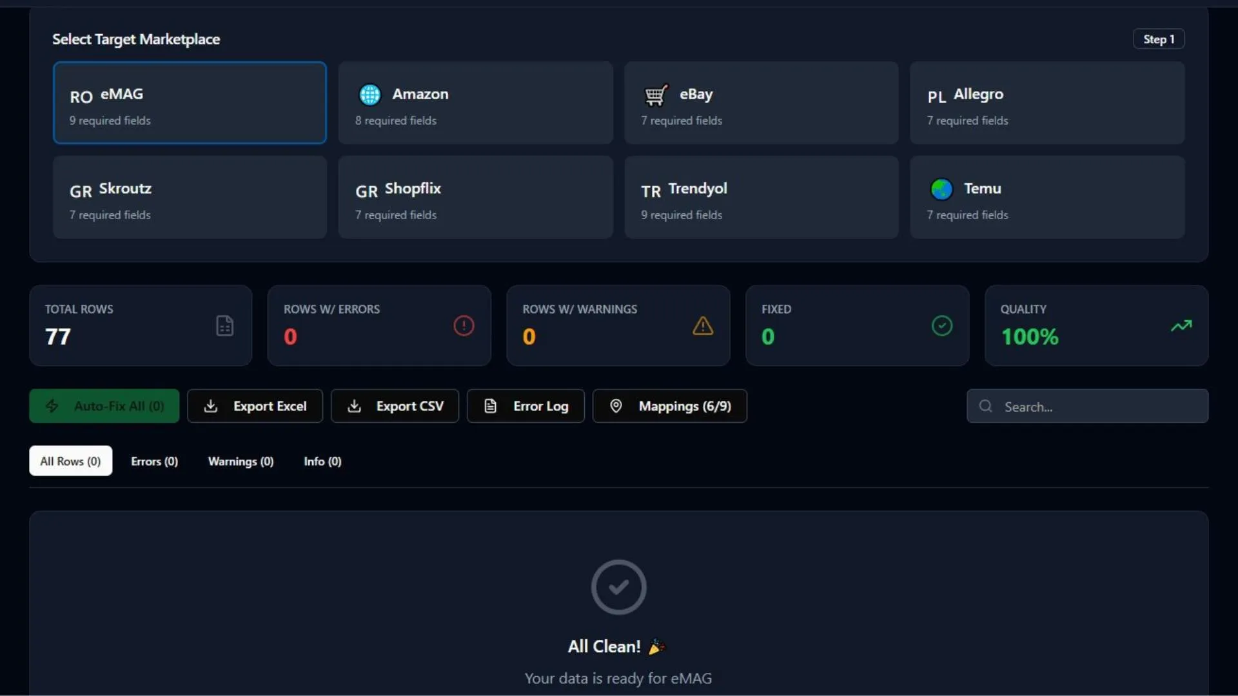Click the download icon on Export CSV
Screen dimensions: 1238x696
[354, 406]
